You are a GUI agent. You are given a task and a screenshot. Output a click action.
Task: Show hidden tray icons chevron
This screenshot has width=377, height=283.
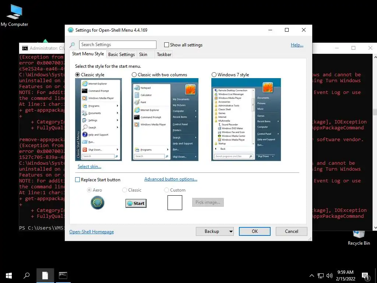311,276
